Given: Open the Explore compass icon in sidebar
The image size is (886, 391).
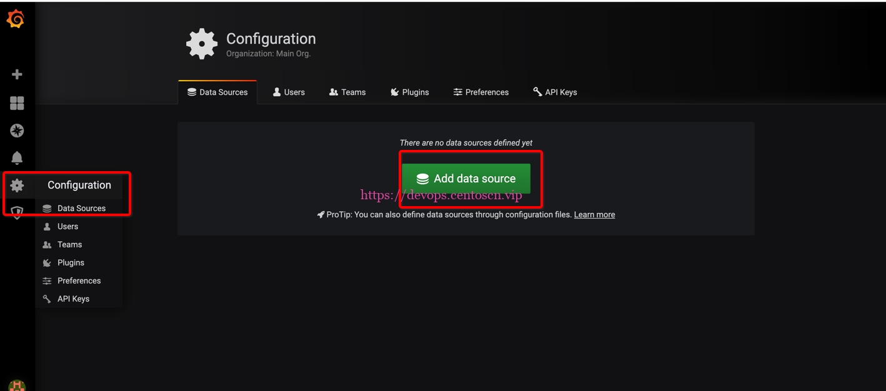Looking at the screenshot, I should pyautogui.click(x=17, y=131).
